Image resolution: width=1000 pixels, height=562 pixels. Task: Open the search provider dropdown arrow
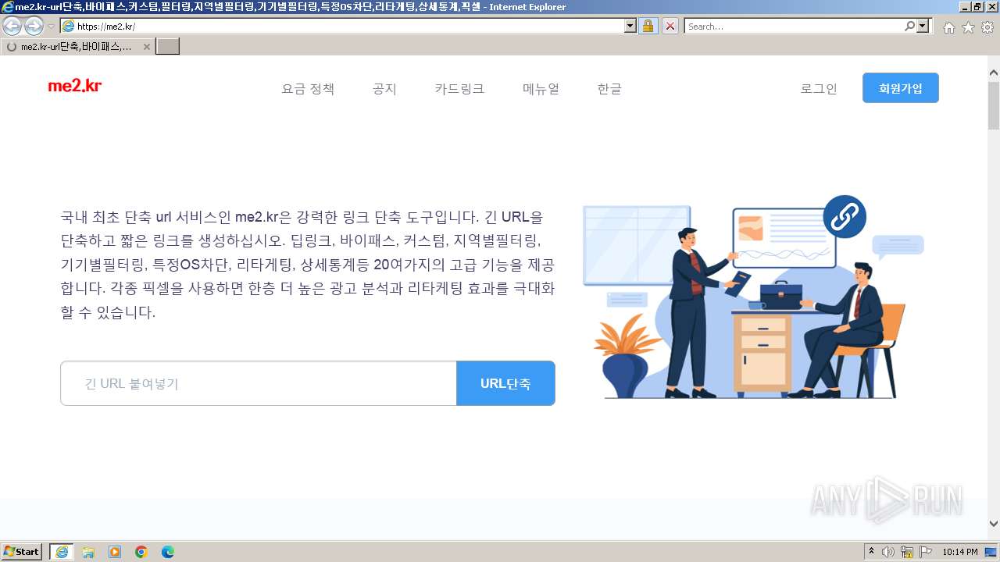pyautogui.click(x=923, y=26)
